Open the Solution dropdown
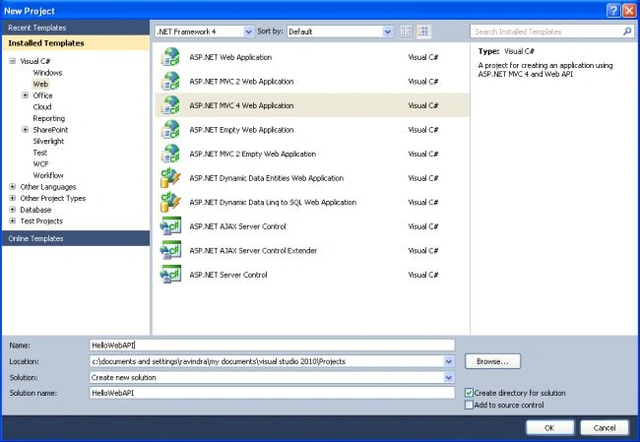The height and width of the screenshot is (442, 640). point(449,377)
